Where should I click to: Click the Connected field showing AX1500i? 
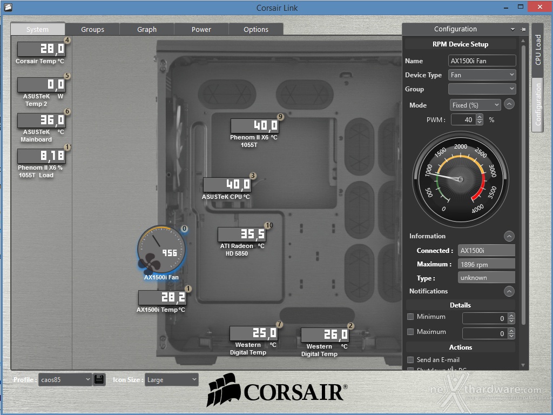point(487,251)
